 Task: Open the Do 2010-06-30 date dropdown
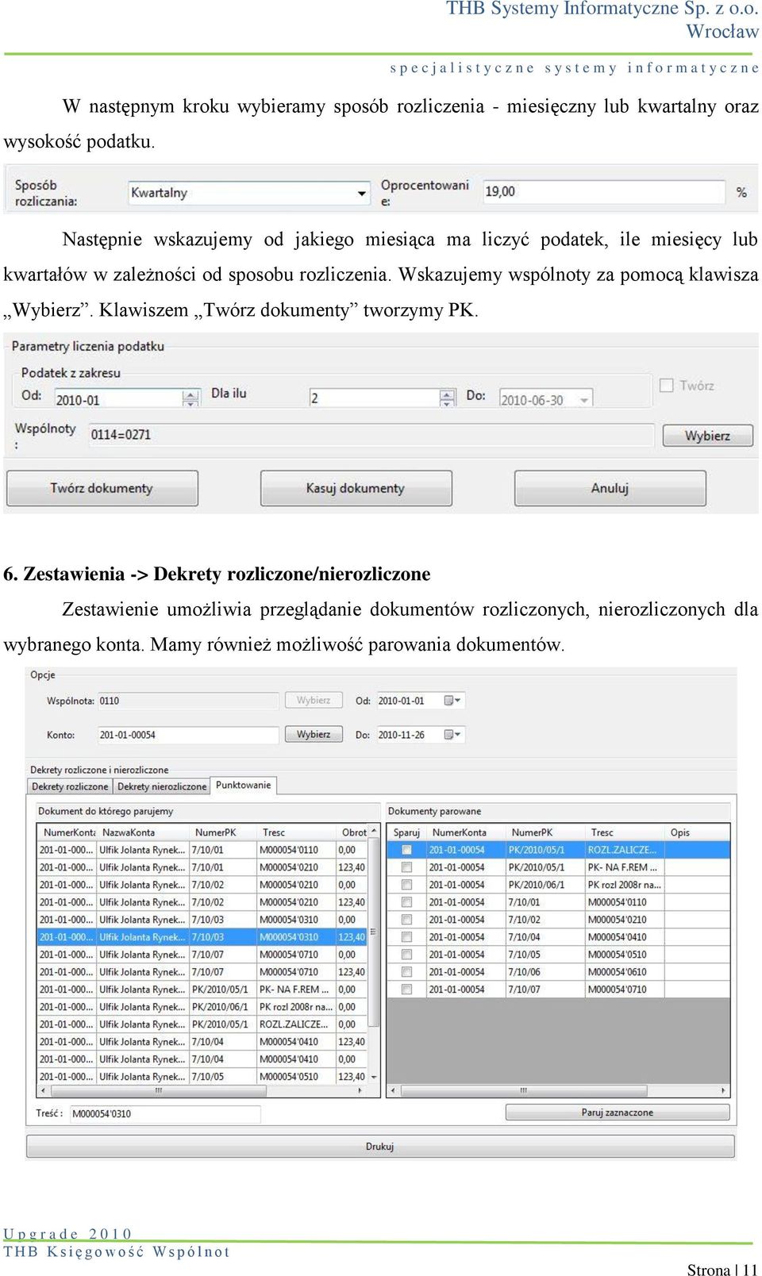[584, 401]
